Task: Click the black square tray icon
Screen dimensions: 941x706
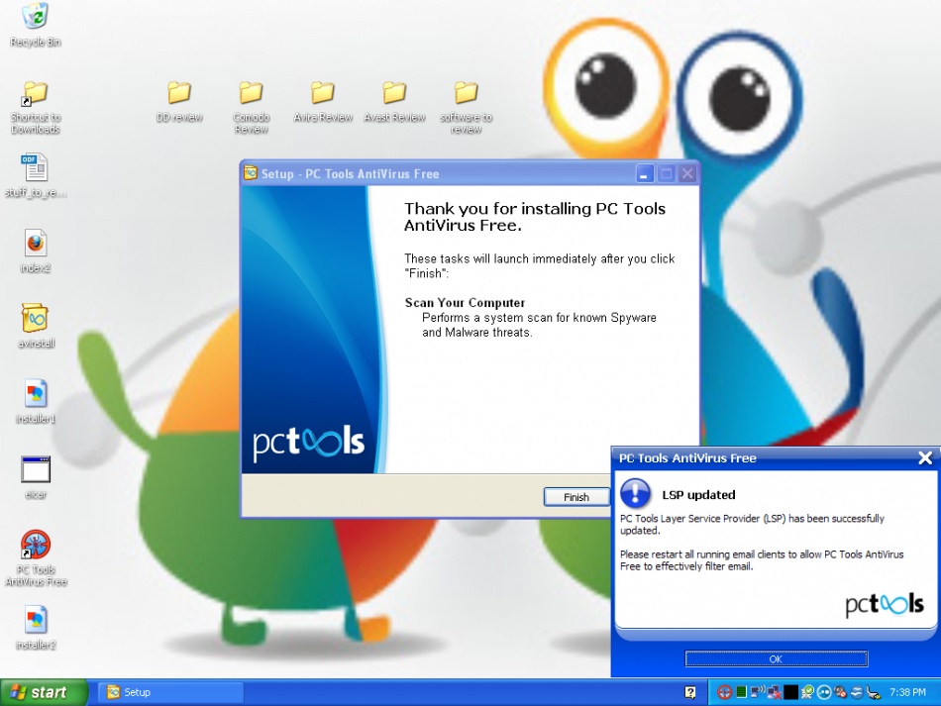Action: tap(791, 693)
